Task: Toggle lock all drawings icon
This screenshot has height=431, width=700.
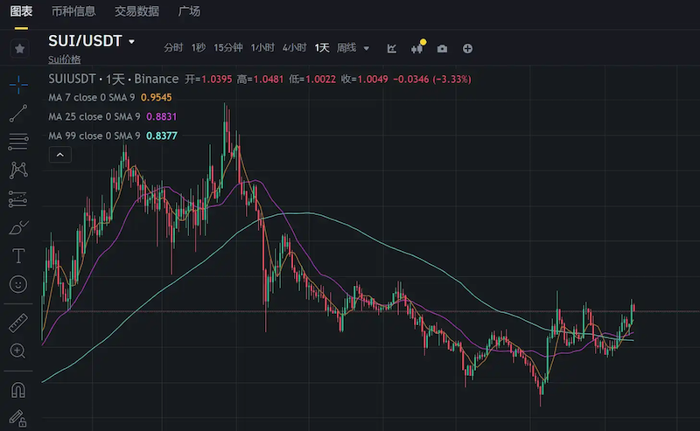Action: (17, 417)
